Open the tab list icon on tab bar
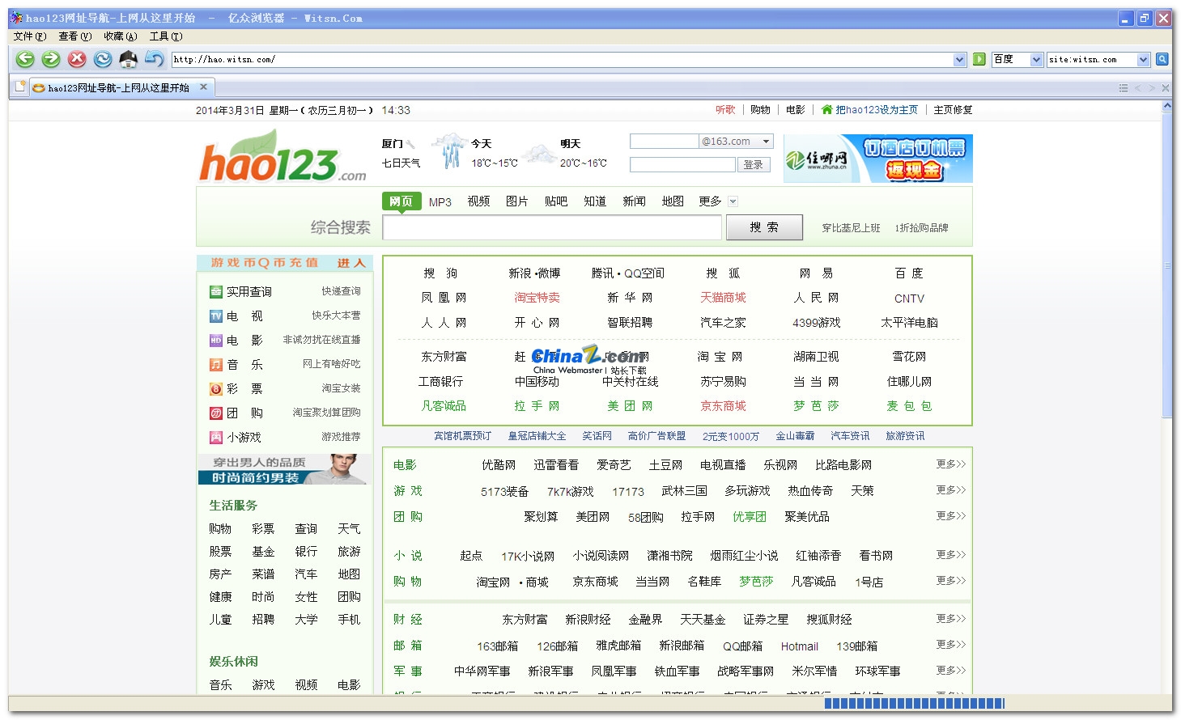This screenshot has width=1181, height=720. pyautogui.click(x=1124, y=87)
